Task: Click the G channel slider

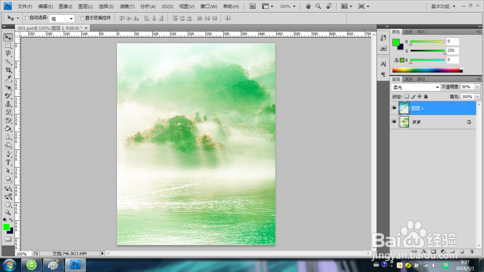Action: click(x=427, y=51)
